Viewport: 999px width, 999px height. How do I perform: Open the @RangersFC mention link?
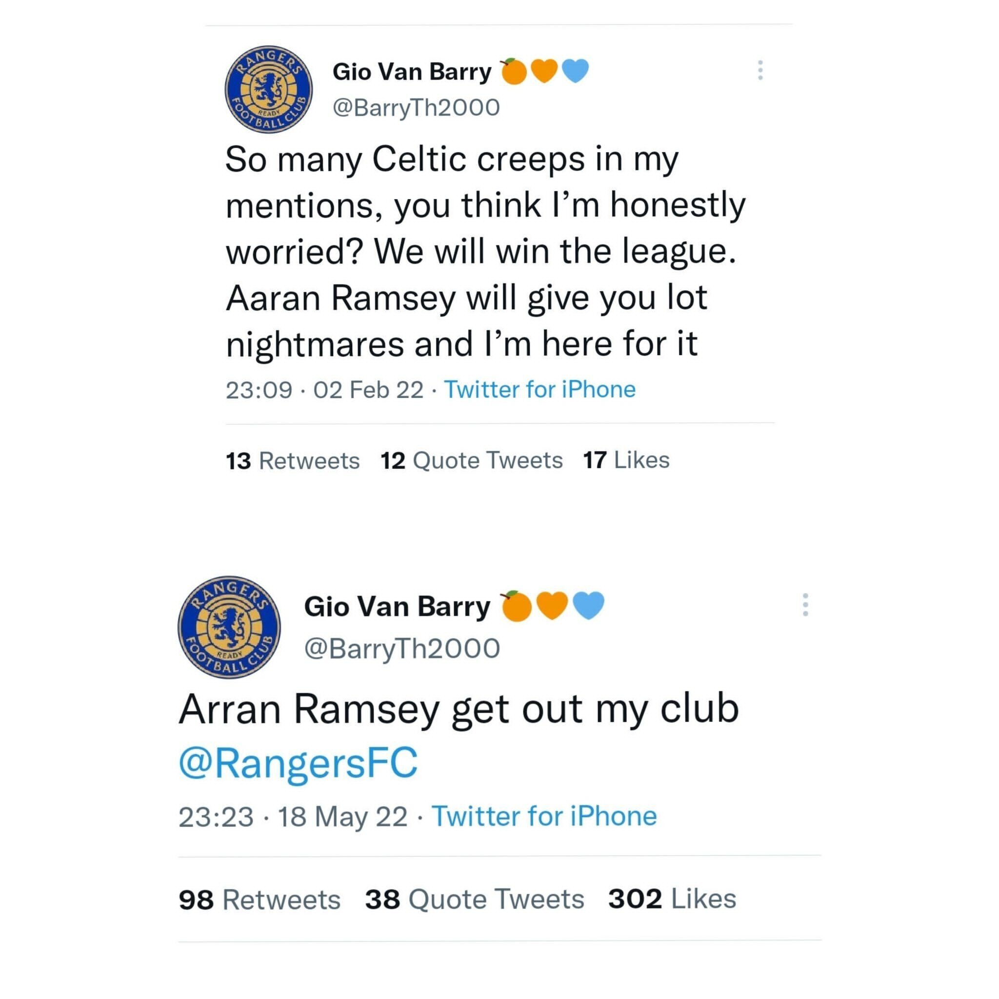[298, 763]
